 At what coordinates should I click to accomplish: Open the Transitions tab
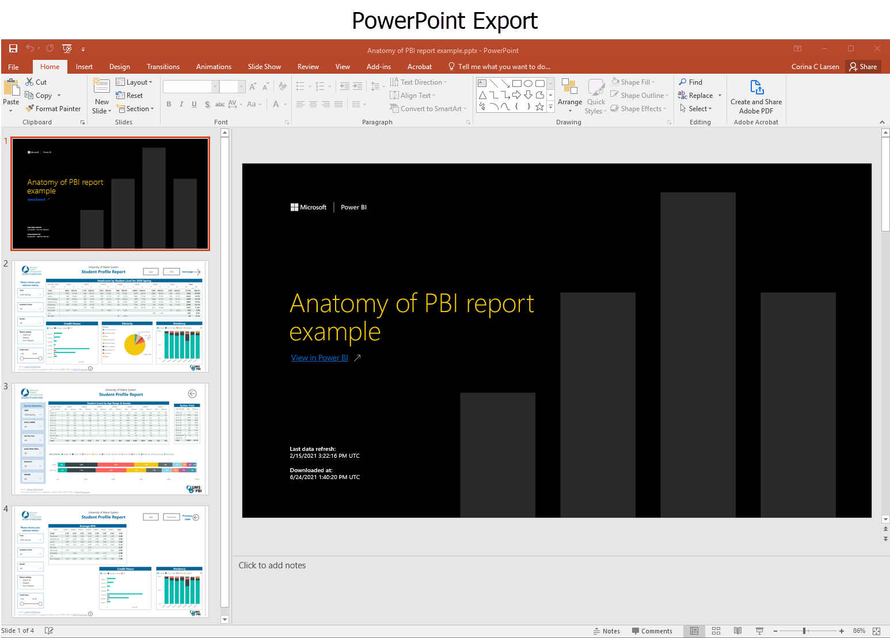(163, 67)
